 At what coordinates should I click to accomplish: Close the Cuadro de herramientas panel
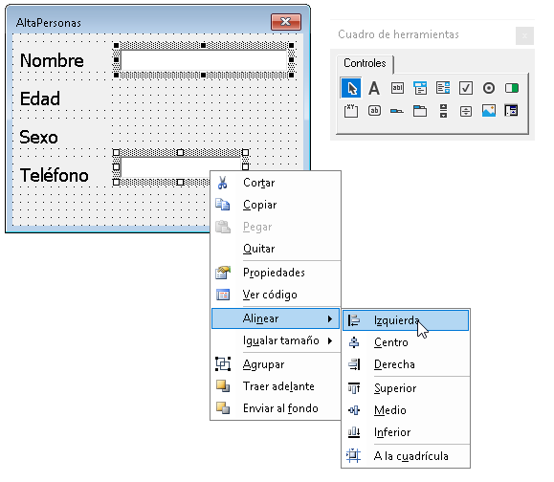524,35
